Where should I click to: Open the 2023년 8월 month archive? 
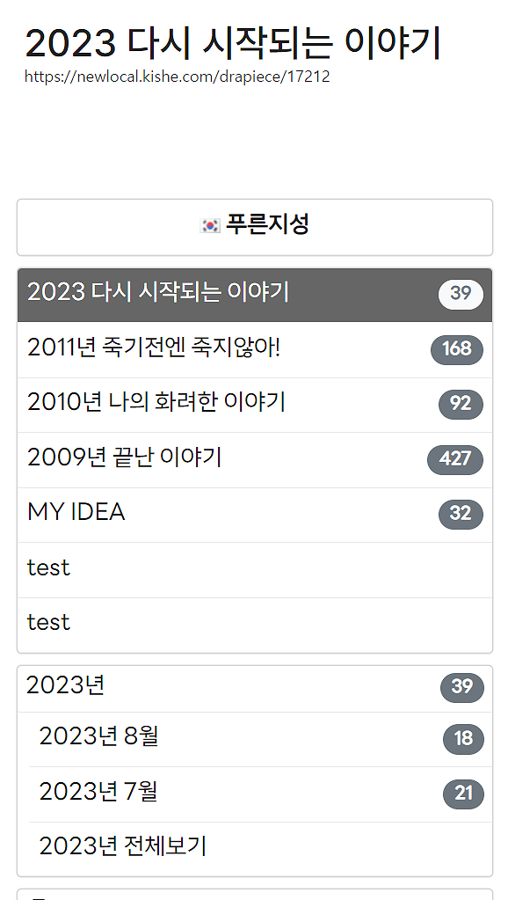pos(261,739)
